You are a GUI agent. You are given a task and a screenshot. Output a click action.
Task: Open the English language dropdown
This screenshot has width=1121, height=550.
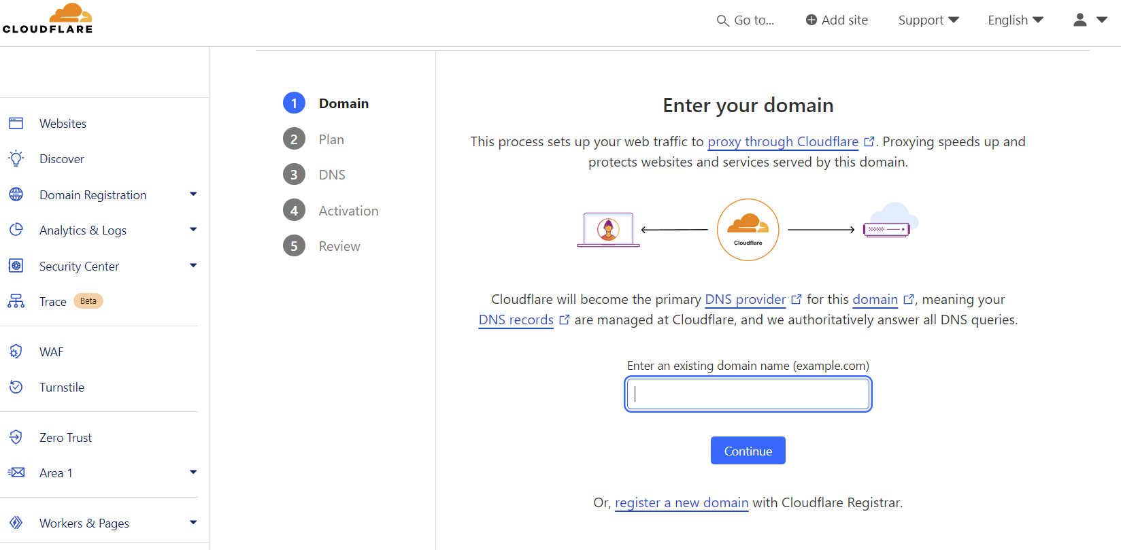1015,20
